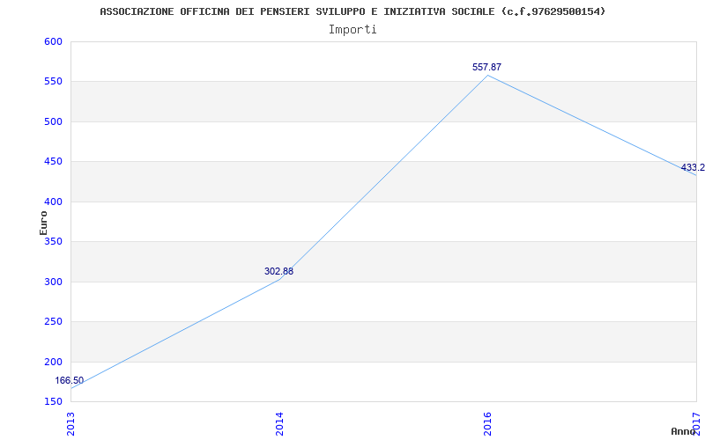Click the 500 y-axis tick label
Viewport: 705px width, 440px height.
tap(53, 121)
